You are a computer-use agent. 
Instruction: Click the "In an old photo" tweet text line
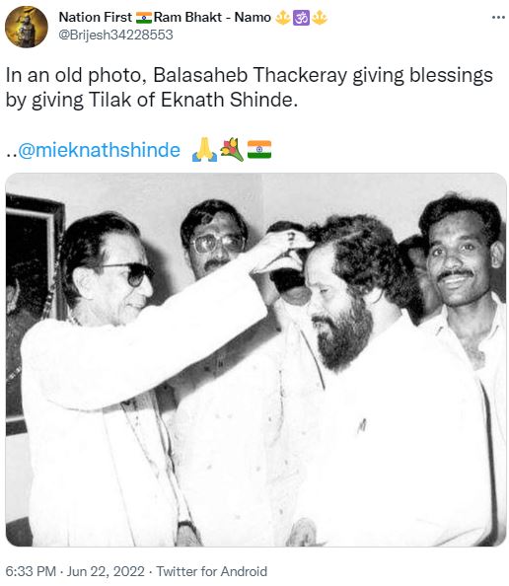250,75
